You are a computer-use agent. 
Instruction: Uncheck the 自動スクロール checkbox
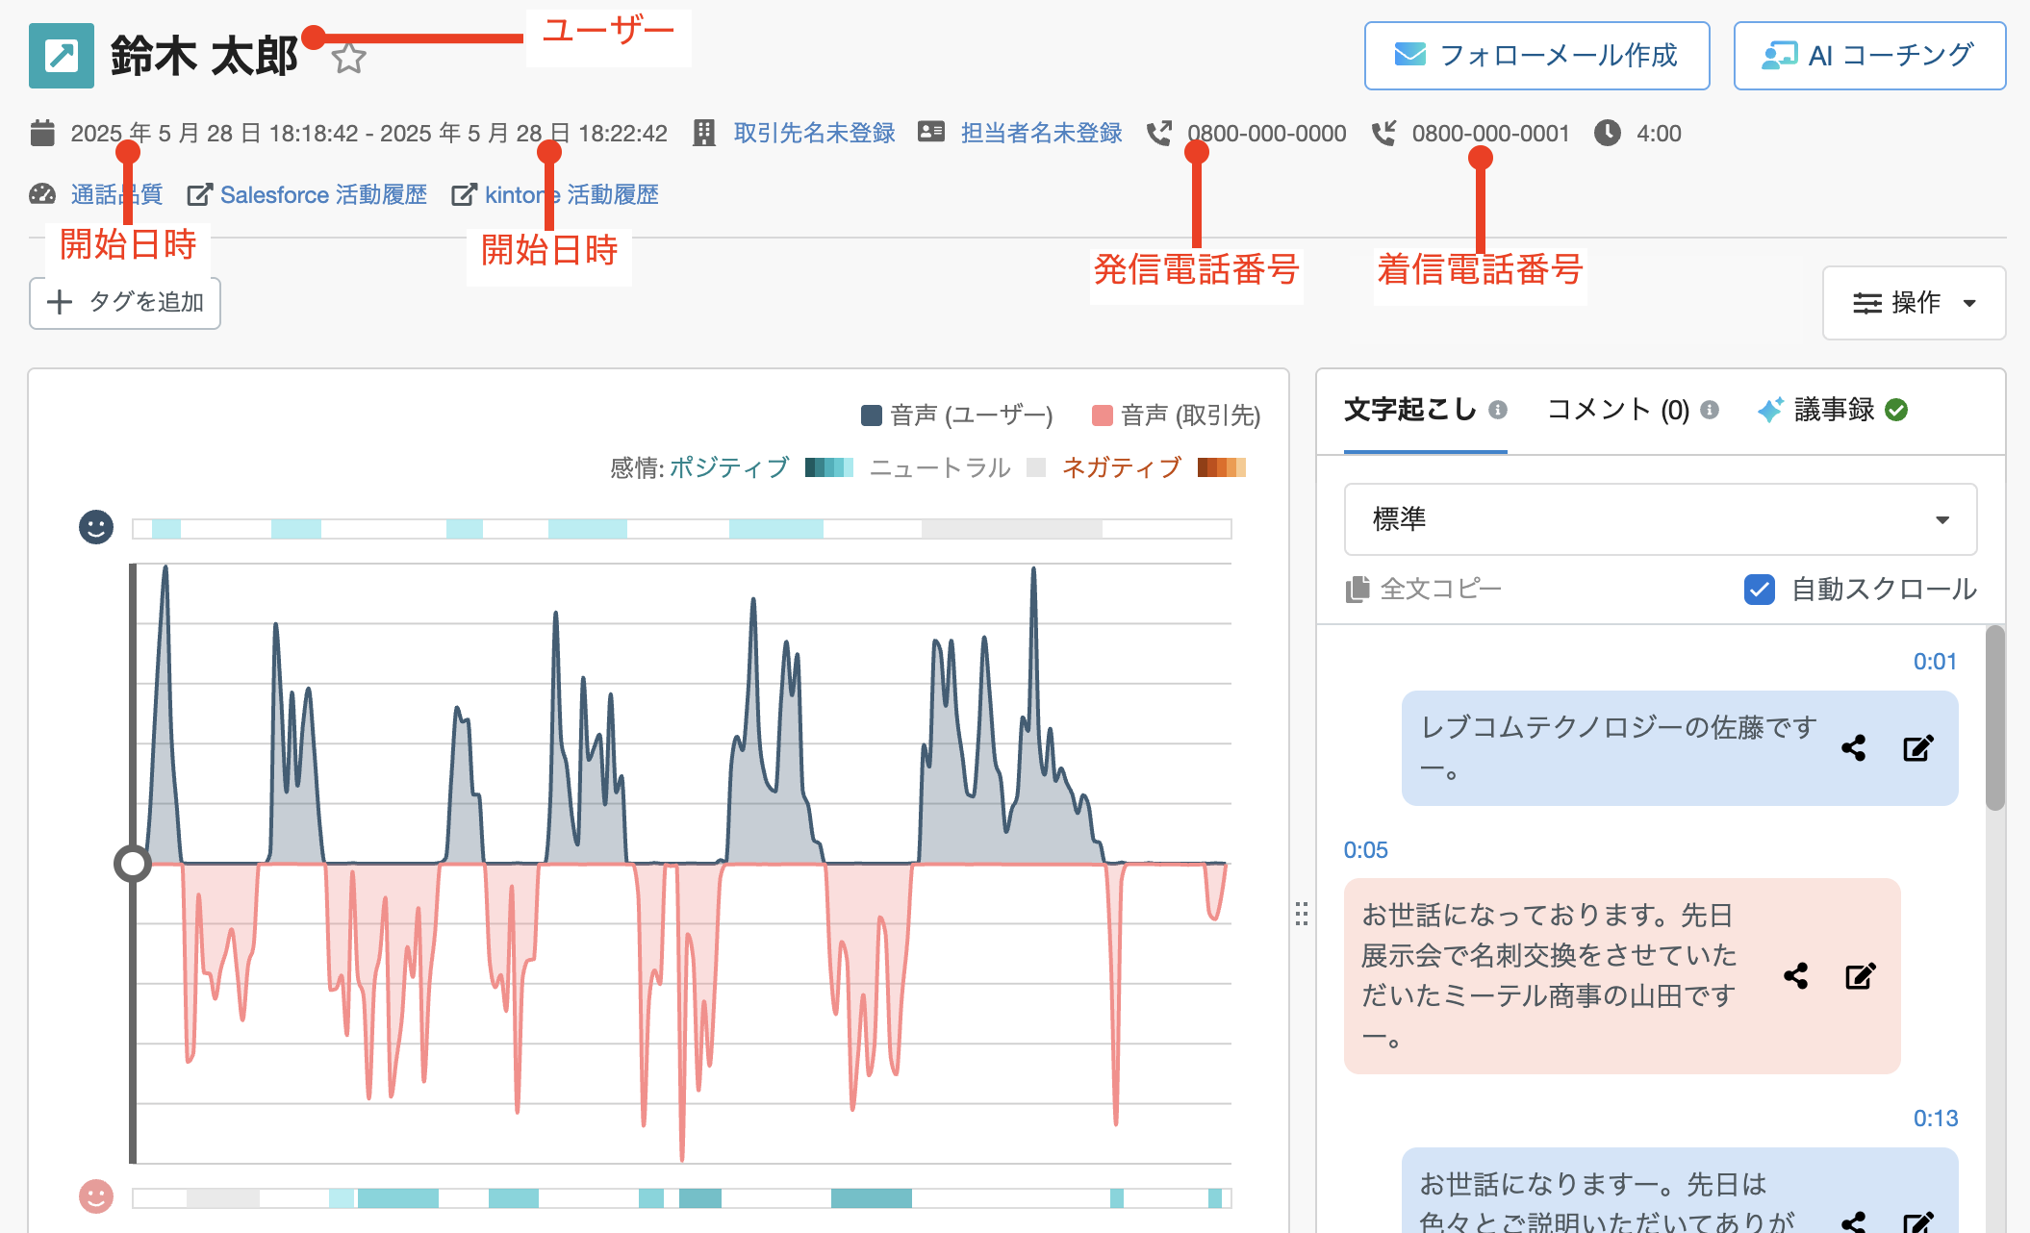tap(1759, 589)
